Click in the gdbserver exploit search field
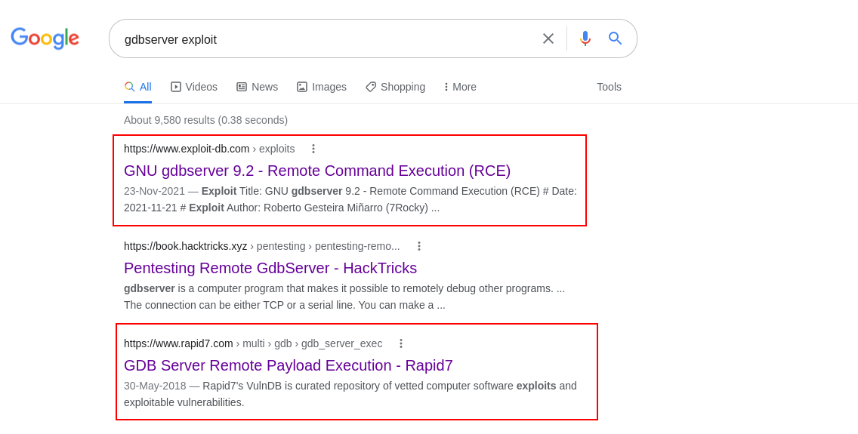858x434 pixels. 325,39
